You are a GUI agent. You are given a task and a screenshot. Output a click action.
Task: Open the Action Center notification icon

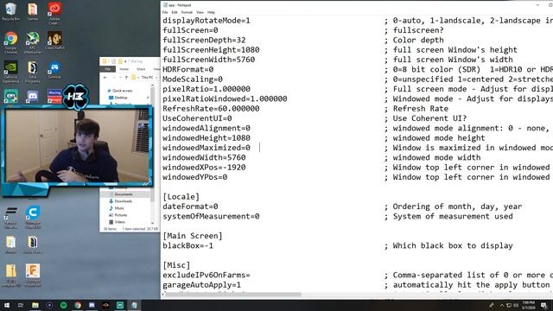click(543, 305)
